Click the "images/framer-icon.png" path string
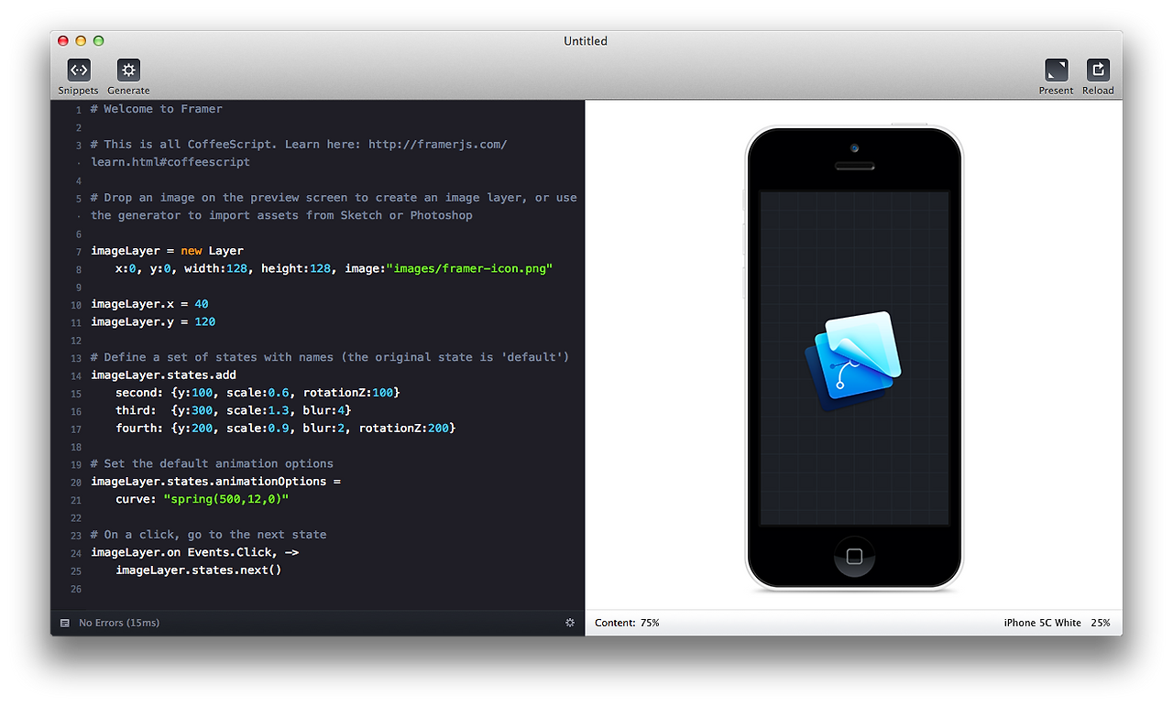The image size is (1173, 706). [469, 268]
